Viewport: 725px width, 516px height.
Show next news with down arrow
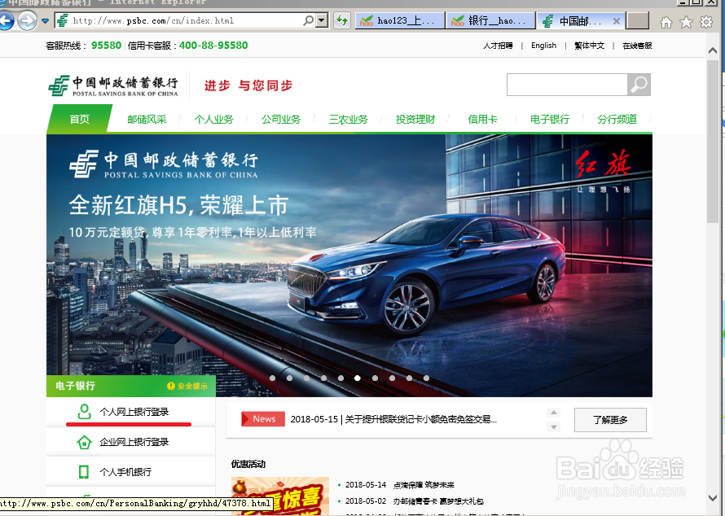pos(553,426)
